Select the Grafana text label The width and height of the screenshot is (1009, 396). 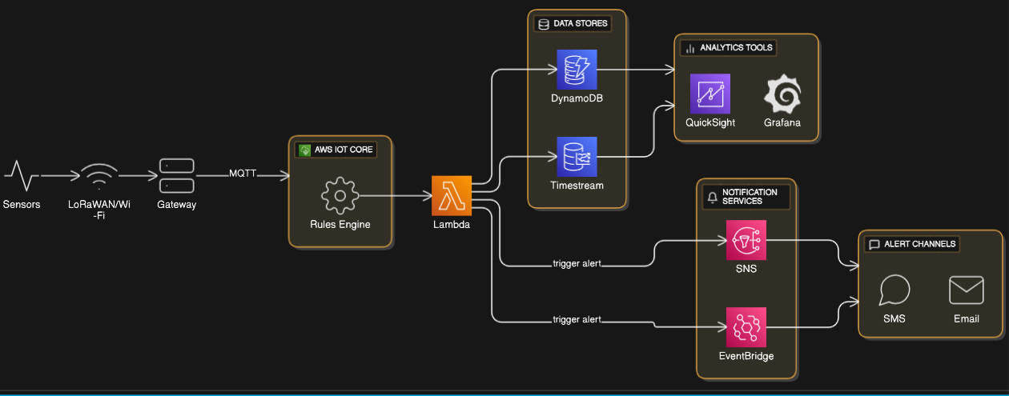782,123
